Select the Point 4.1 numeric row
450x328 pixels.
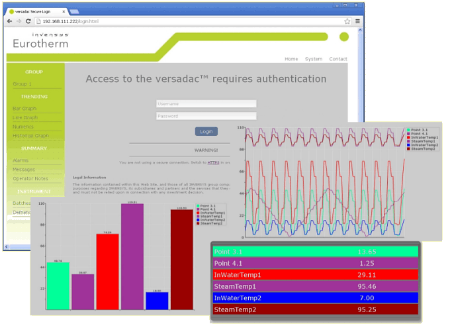coord(316,263)
